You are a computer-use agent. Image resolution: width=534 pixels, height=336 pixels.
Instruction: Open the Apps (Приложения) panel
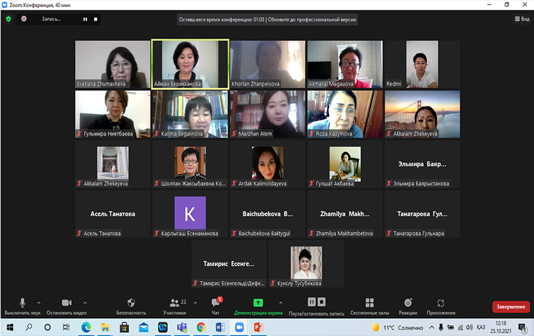point(440,305)
